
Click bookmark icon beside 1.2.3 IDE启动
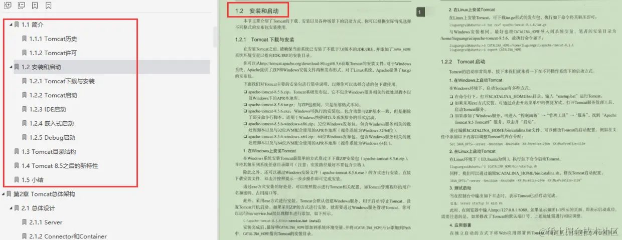pyautogui.click(x=24, y=109)
